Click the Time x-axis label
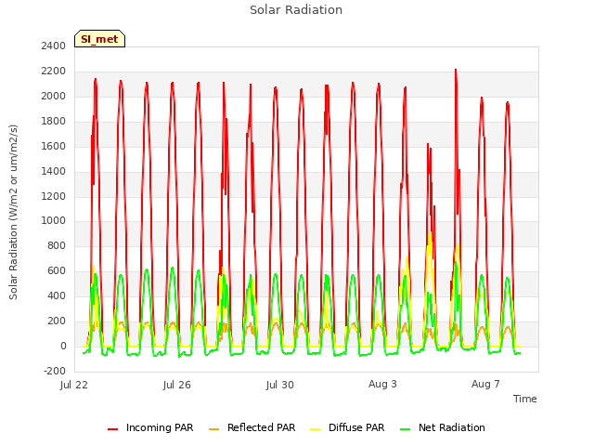594x446 pixels. click(x=524, y=399)
